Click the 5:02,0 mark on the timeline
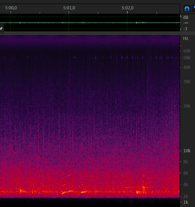Viewport: 195px width, 207px height. tap(127, 8)
